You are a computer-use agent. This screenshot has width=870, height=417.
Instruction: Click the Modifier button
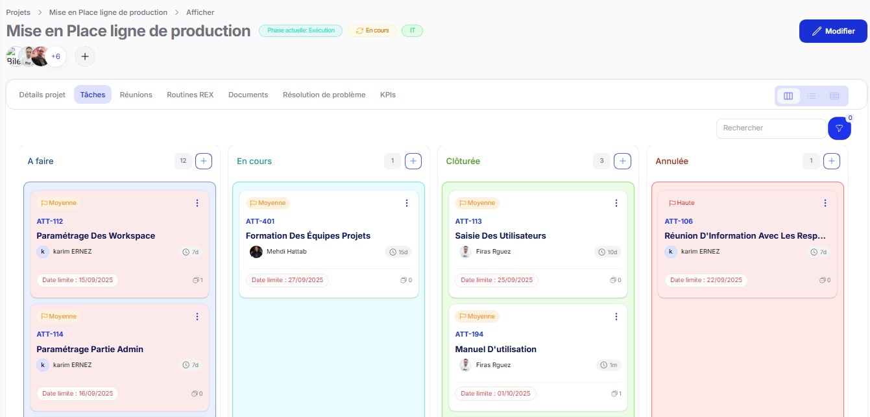click(833, 31)
